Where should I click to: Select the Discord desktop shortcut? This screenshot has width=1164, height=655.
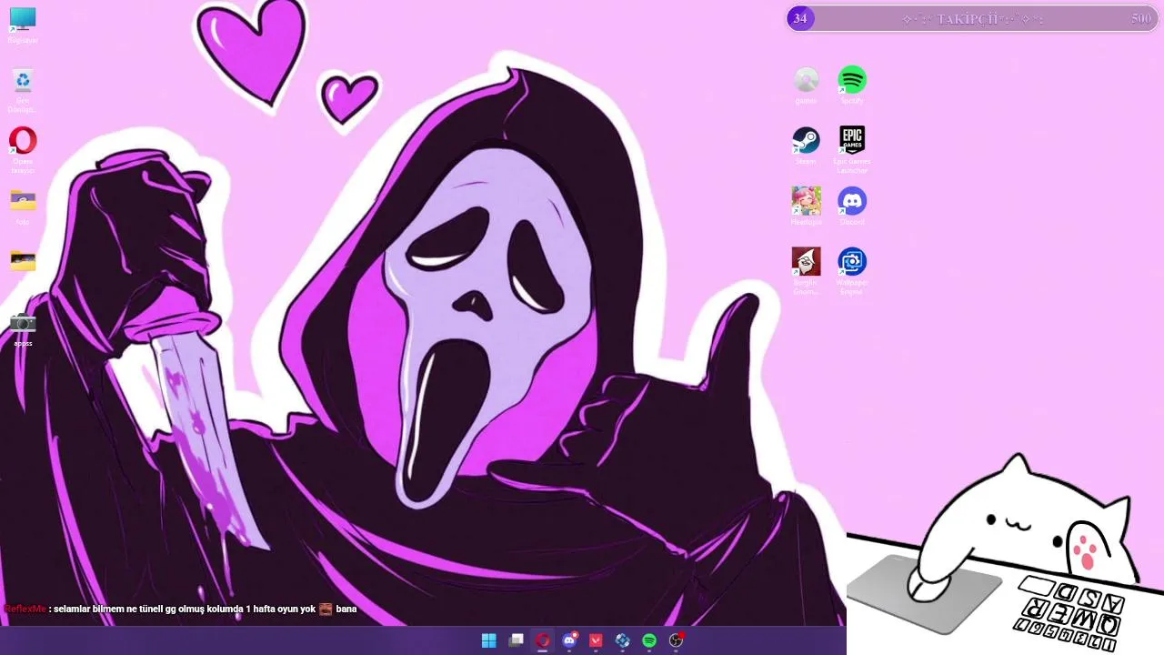852,206
